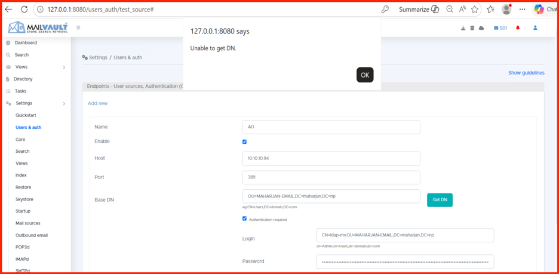Click the Get DN button
Image resolution: width=559 pixels, height=274 pixels.
pyautogui.click(x=440, y=199)
